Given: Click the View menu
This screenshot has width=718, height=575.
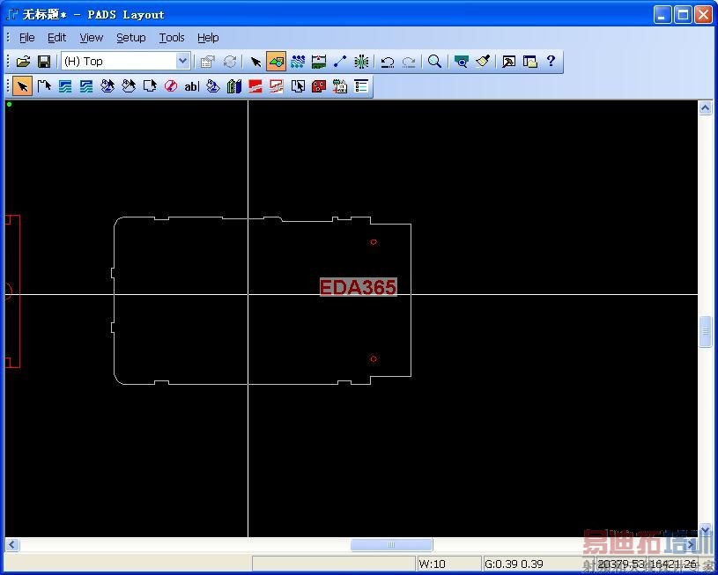Looking at the screenshot, I should pos(91,38).
